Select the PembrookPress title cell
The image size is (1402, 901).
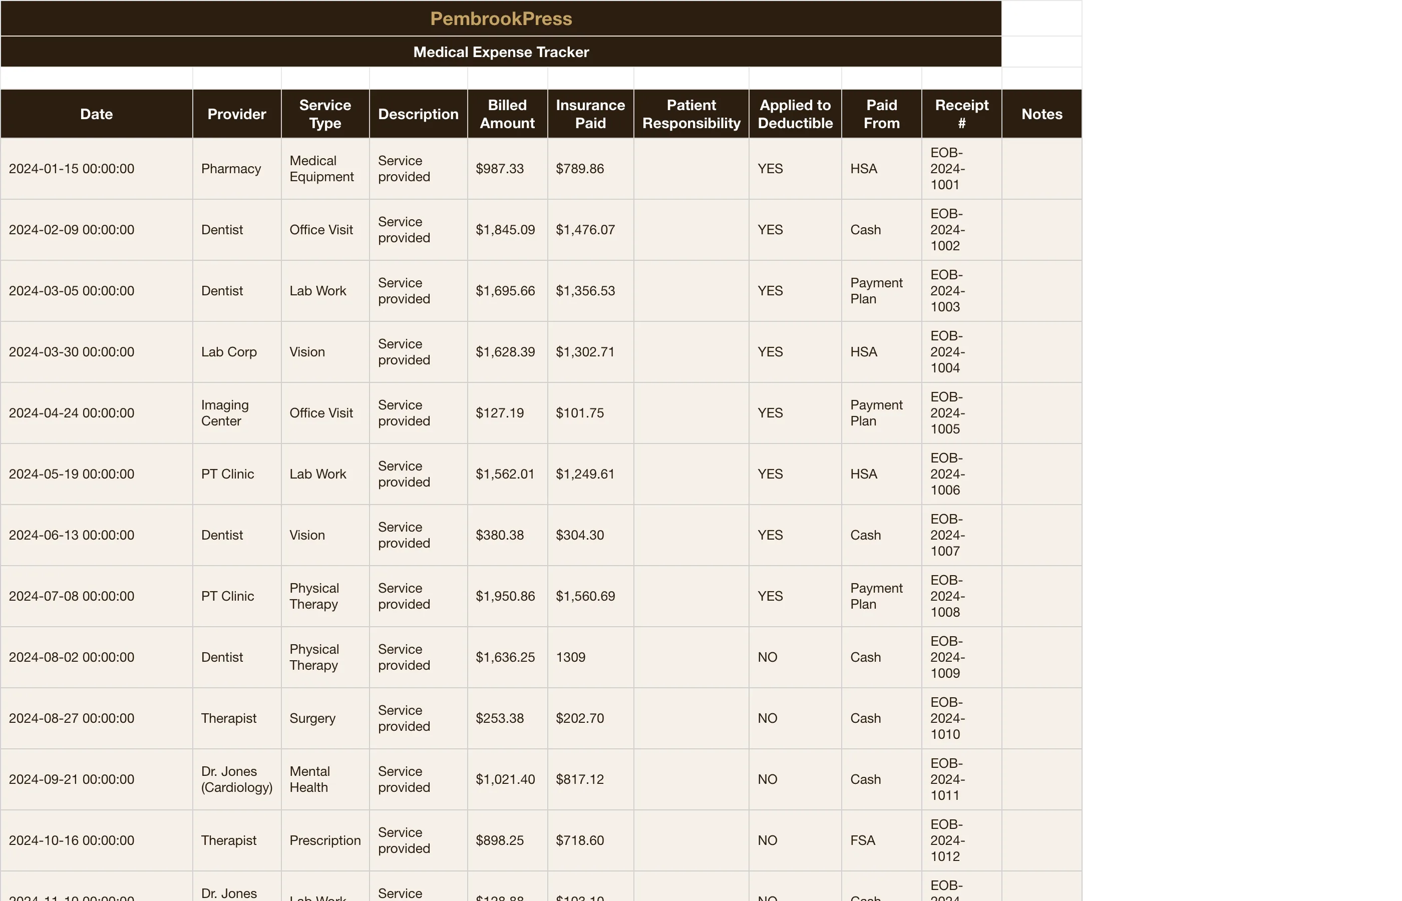[501, 19]
